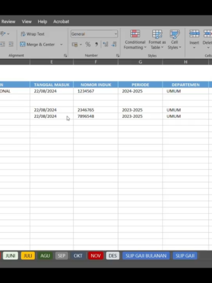Click the Accounting Number Format icon
The image size is (212, 283).
[75, 44]
